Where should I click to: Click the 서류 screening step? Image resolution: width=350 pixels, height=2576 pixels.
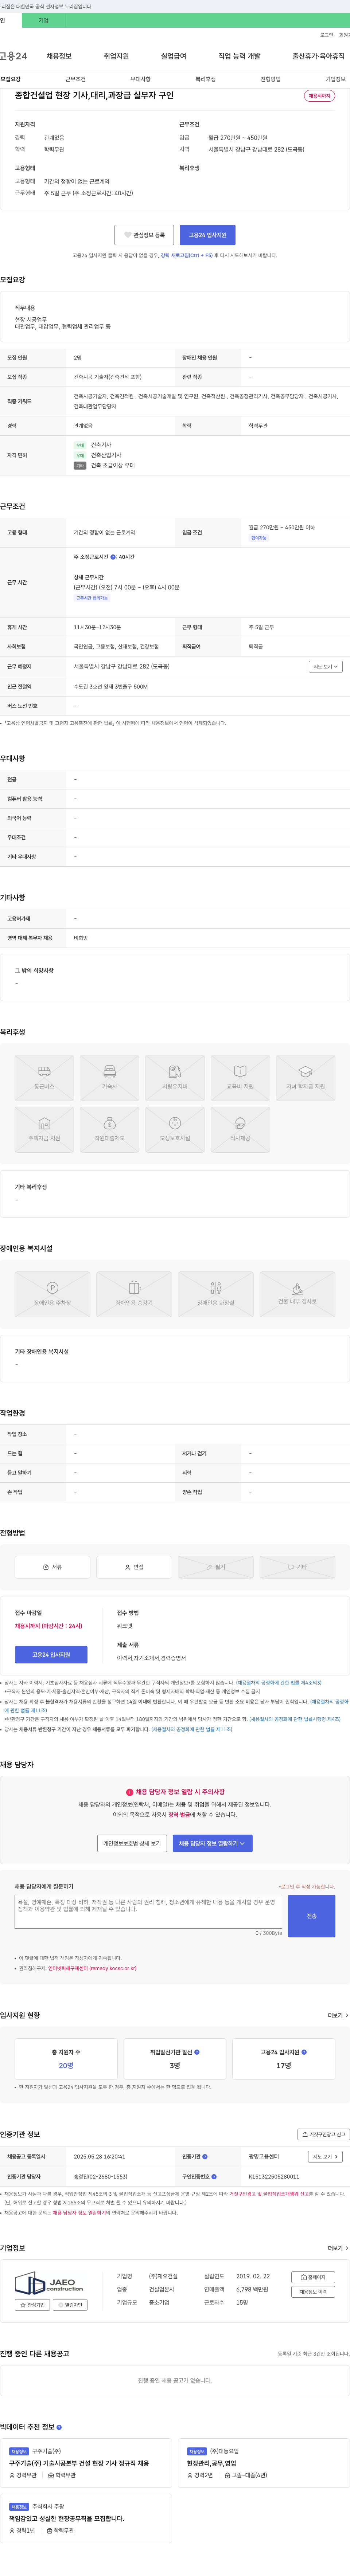pyautogui.click(x=52, y=1567)
